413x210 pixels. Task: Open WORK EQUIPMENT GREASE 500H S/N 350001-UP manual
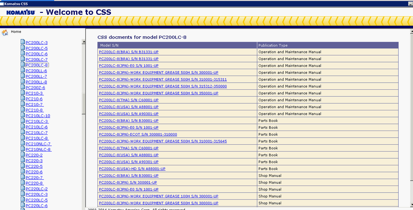coord(159,93)
